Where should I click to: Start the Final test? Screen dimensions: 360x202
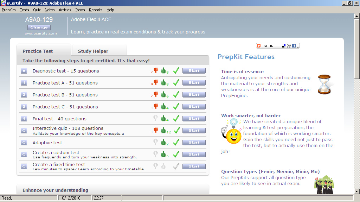[x=194, y=119]
